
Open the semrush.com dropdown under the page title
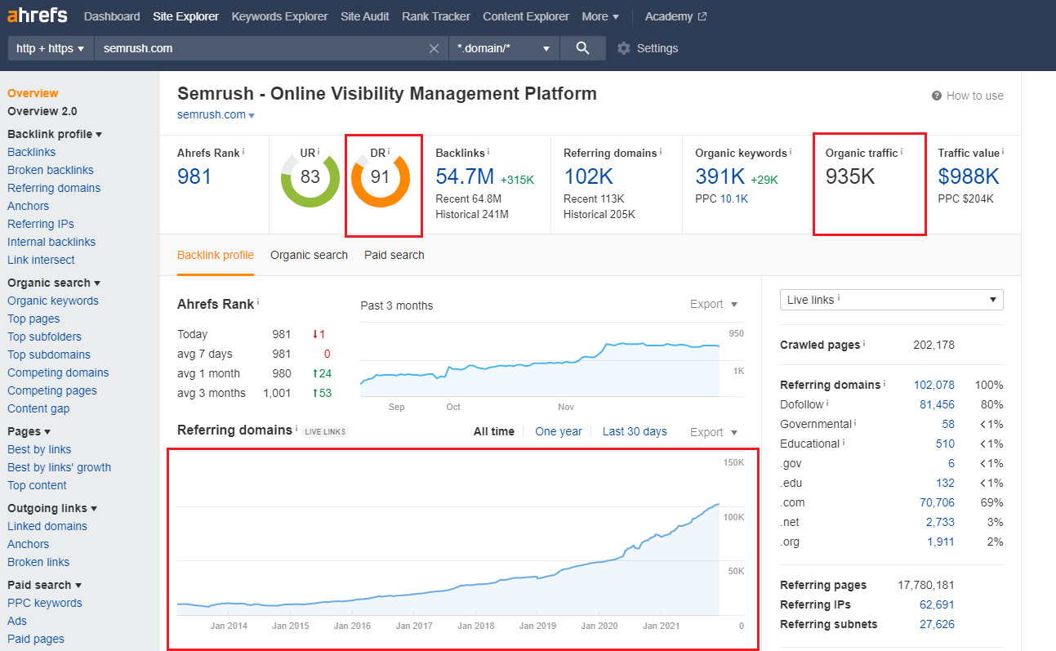click(216, 114)
